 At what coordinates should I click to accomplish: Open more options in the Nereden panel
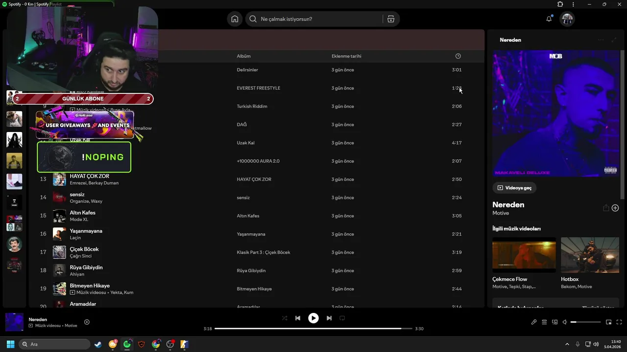coord(601,40)
